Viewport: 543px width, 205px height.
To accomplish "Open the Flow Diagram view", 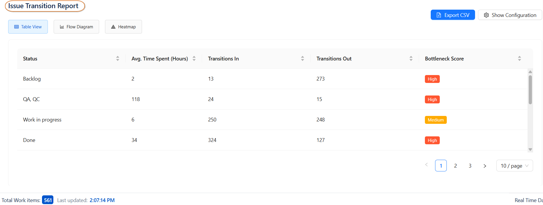I will 76,27.
